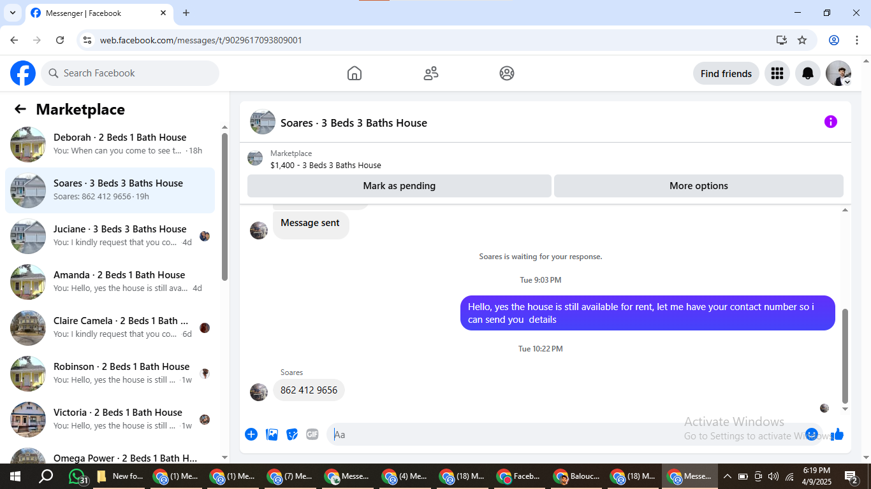
Task: Click the Find friends button
Action: [x=726, y=73]
